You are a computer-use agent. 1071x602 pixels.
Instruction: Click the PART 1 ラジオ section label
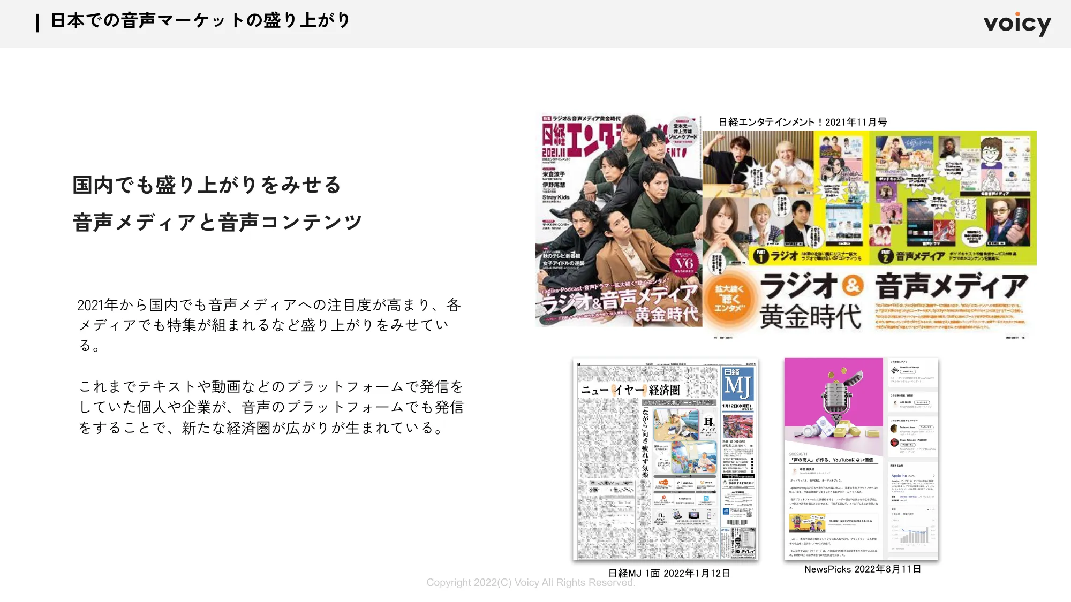[775, 256]
